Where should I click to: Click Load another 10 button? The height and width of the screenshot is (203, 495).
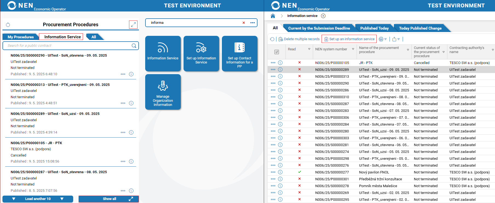[x=38, y=199]
